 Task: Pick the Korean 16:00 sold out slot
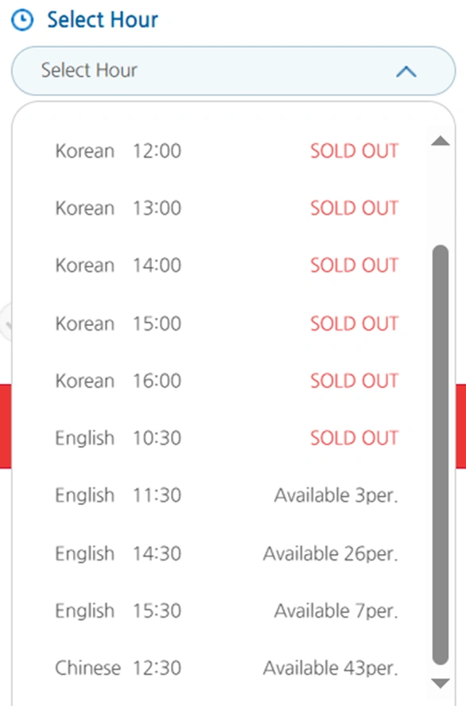click(x=227, y=381)
